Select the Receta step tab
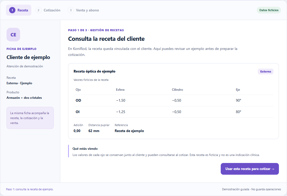This screenshot has height=196, width=287. [x=19, y=10]
